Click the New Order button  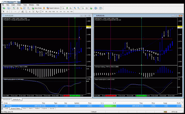[x=37, y=8]
